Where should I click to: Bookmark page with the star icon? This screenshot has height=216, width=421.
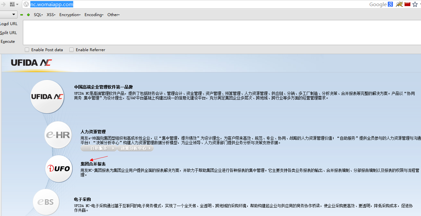pyautogui.click(x=415, y=4)
